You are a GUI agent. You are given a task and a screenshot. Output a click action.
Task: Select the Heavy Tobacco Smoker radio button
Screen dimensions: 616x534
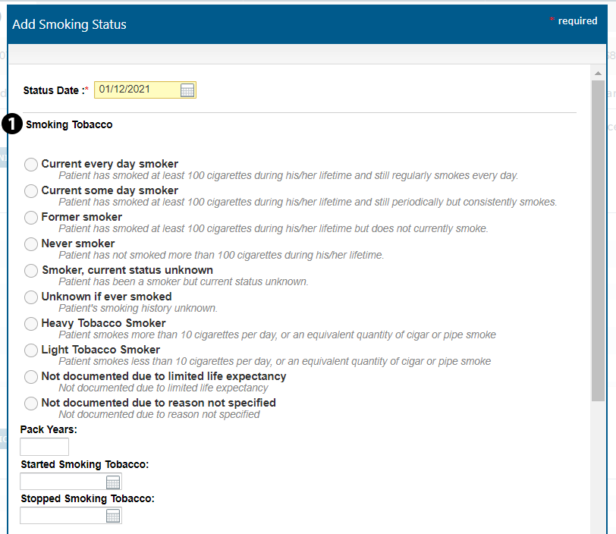pos(31,324)
